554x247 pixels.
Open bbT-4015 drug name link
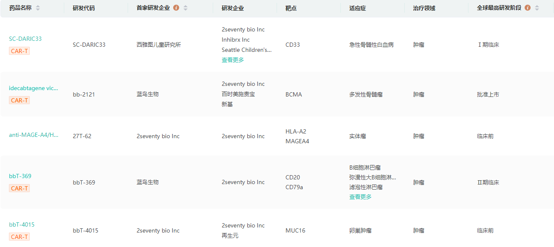tap(22, 224)
